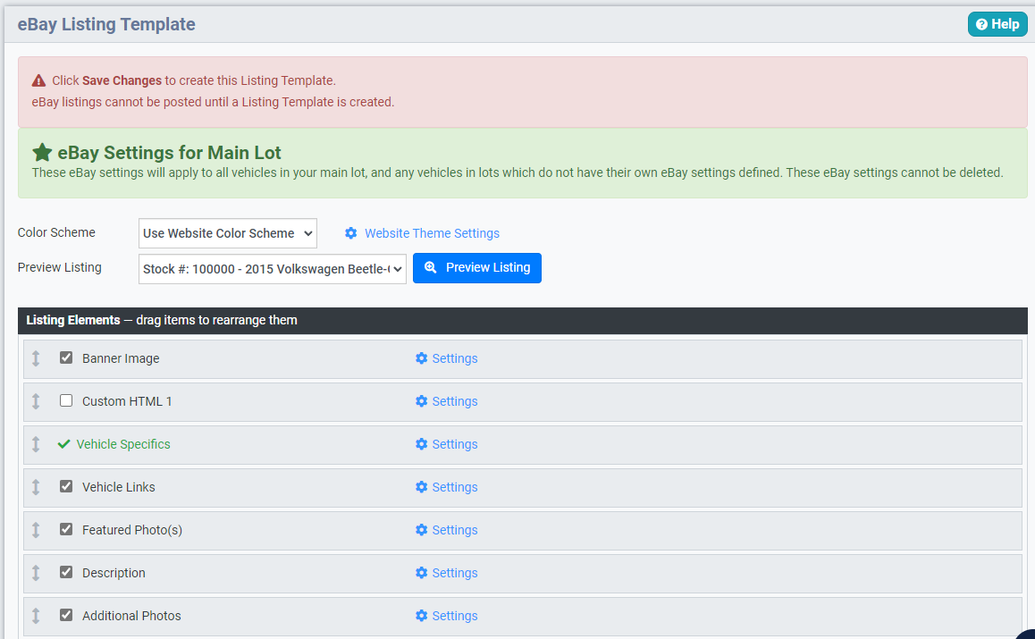Click the drag handle for Banner Image

[x=36, y=358]
